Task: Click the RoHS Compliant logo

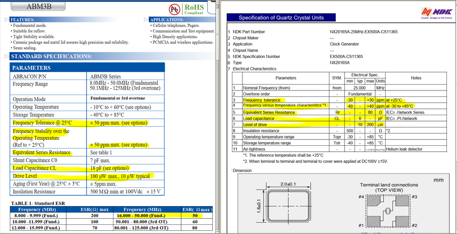Action: (x=194, y=9)
